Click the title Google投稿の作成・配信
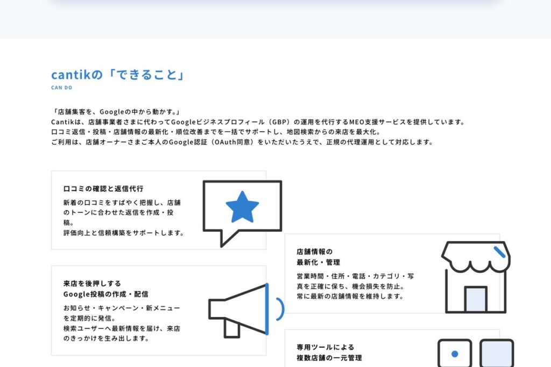This screenshot has height=367, width=551. 106,294
